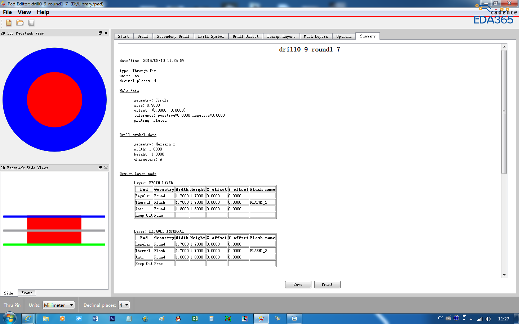Float the 2D Top Padstack View panel
The width and height of the screenshot is (519, 324).
click(100, 33)
